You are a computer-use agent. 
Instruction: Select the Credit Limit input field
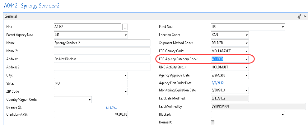(91, 115)
